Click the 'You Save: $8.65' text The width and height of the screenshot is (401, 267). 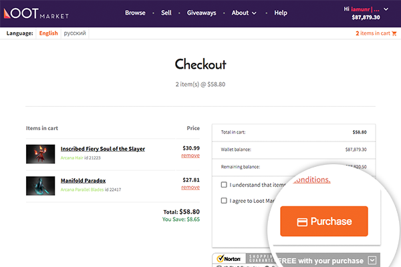point(181,219)
